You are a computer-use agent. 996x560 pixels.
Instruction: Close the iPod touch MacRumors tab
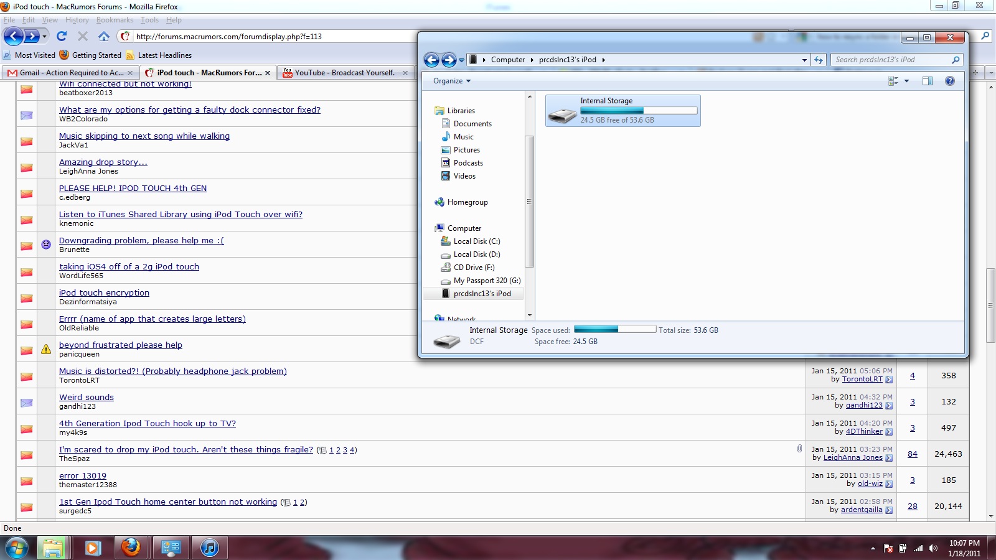[268, 73]
